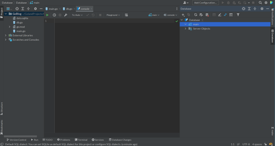Toggle the Structure side panel
The height and width of the screenshot is (146, 275).
click(x=2, y=109)
